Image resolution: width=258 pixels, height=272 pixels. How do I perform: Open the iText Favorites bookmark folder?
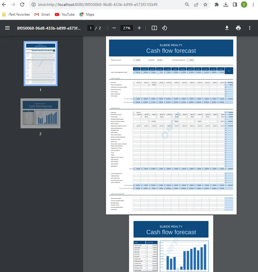coord(16,15)
